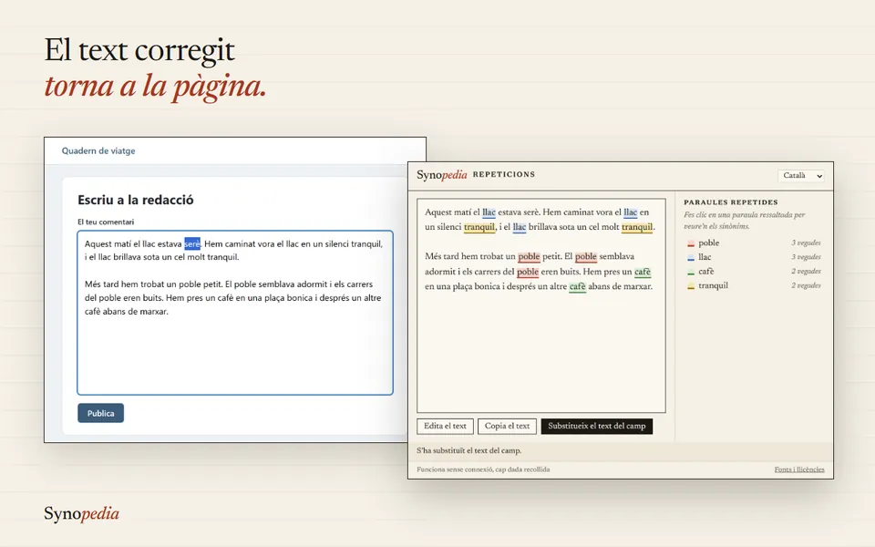
Task: Click highlighted tranquil after 'un silenci'
Action: tap(479, 227)
